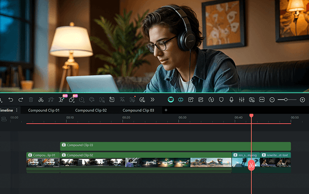Click the add text box icon

[112, 100]
